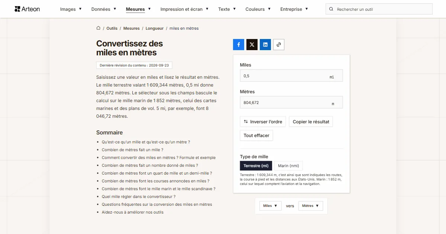Share page on Facebook
This screenshot has width=446, height=234.
pos(239,45)
